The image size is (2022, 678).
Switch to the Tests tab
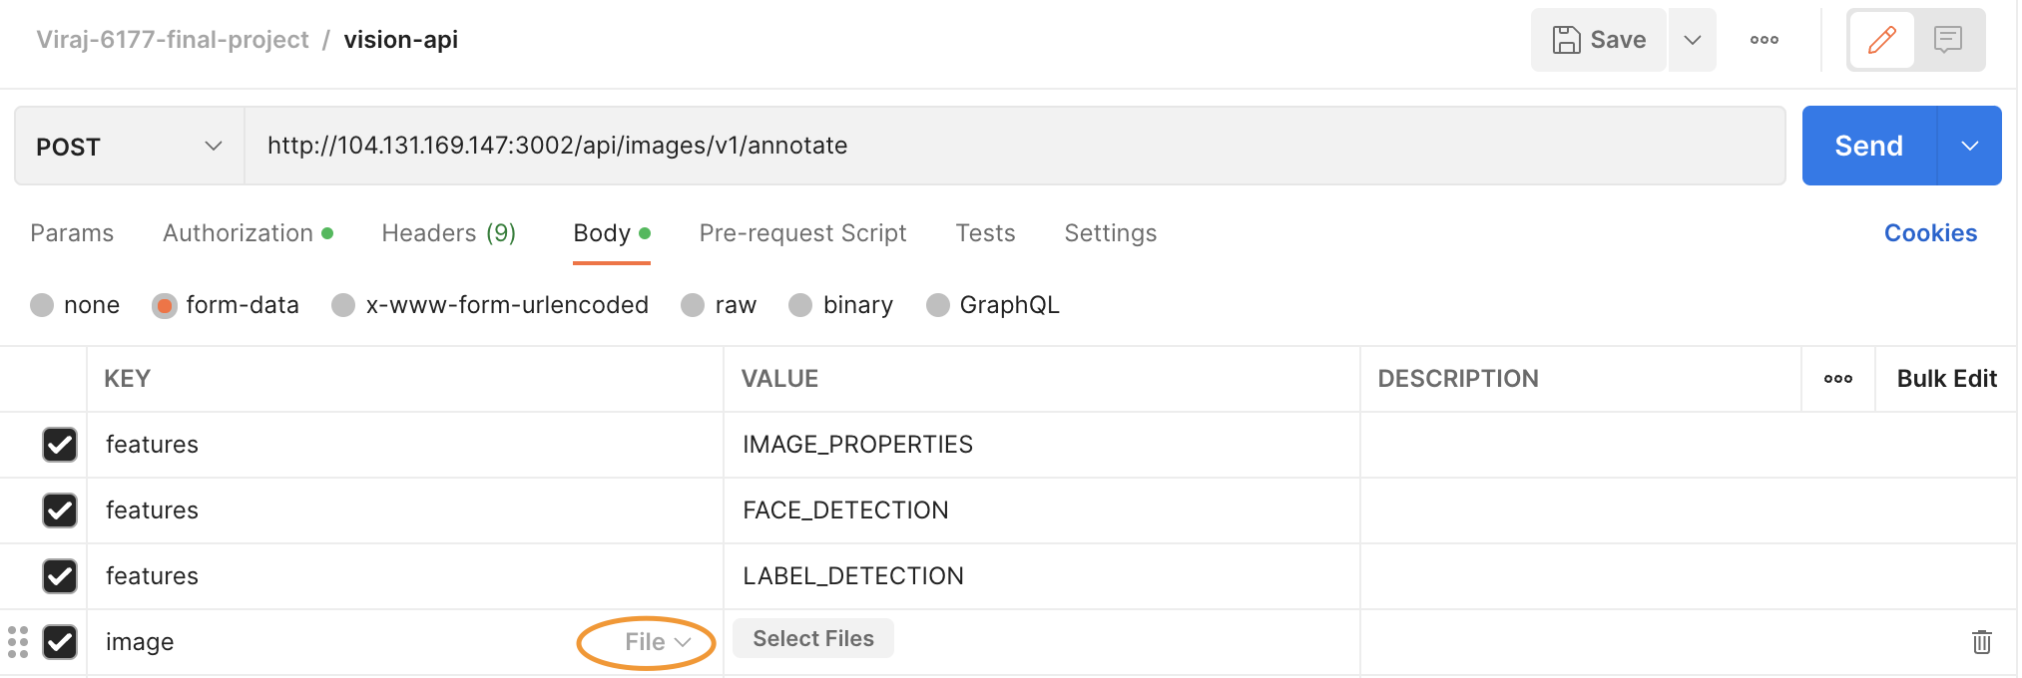[985, 233]
